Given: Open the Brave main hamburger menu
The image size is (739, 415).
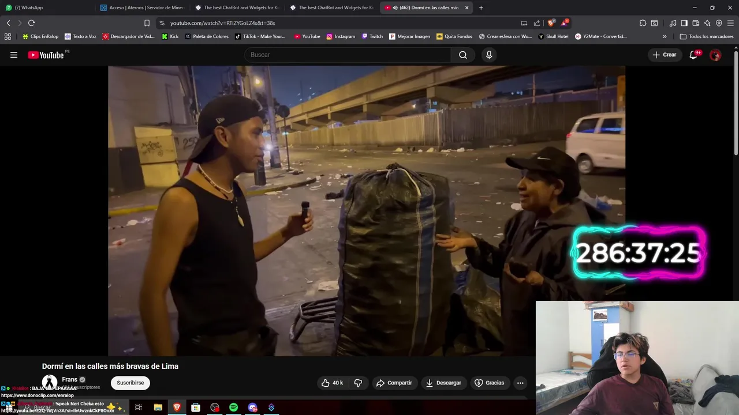Looking at the screenshot, I should point(731,23).
